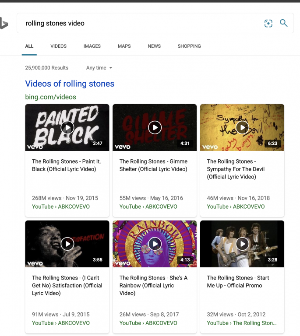The image size is (300, 336).
Task: Open She's A Rainbow title link
Action: tap(153, 285)
